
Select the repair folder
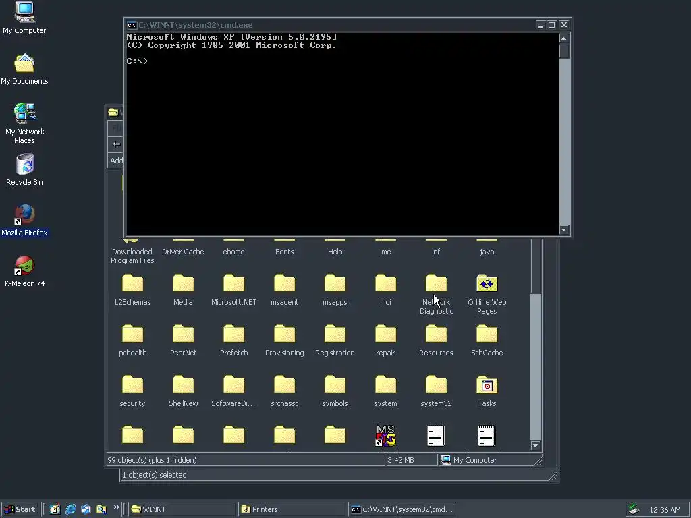point(385,341)
